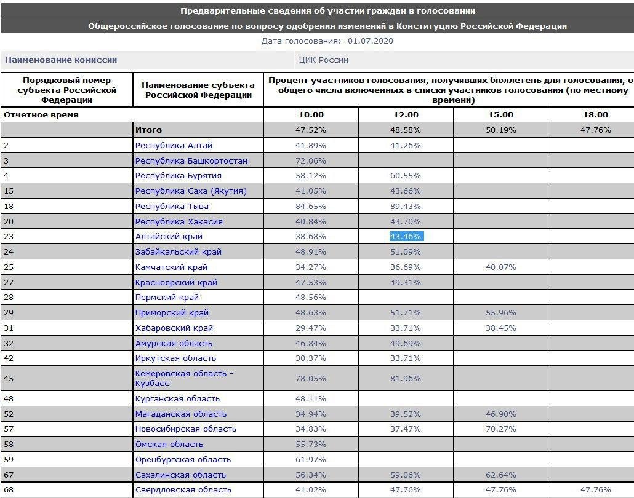Open the Омская область link
This screenshot has width=634, height=498.
tap(169, 445)
